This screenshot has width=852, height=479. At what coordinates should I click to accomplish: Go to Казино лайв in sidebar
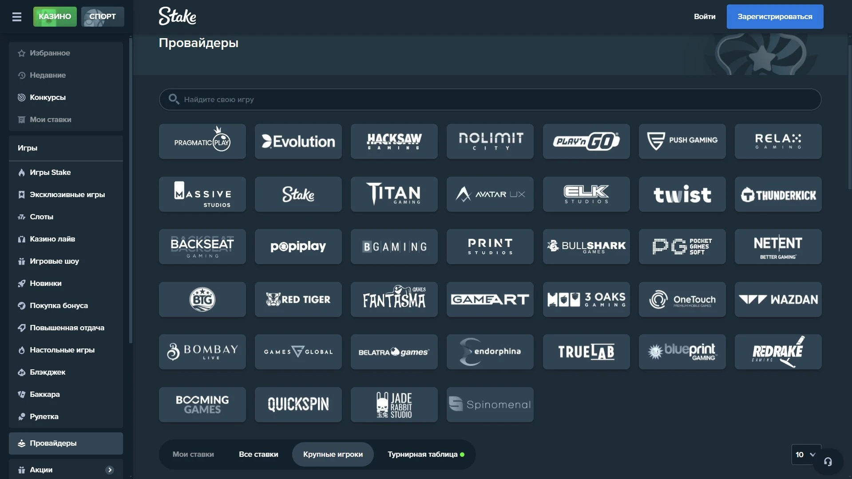click(66, 239)
